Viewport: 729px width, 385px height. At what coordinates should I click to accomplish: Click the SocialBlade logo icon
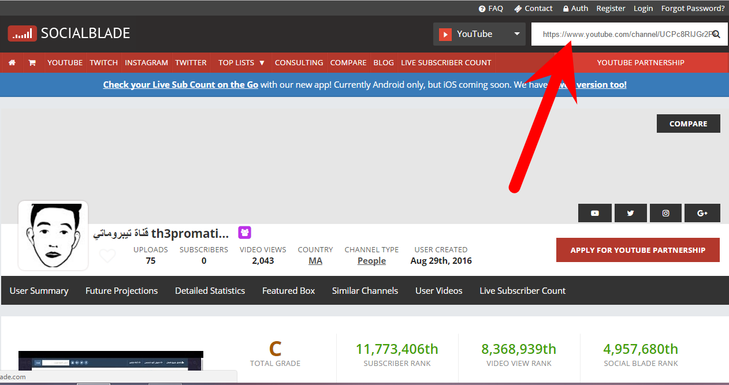22,33
